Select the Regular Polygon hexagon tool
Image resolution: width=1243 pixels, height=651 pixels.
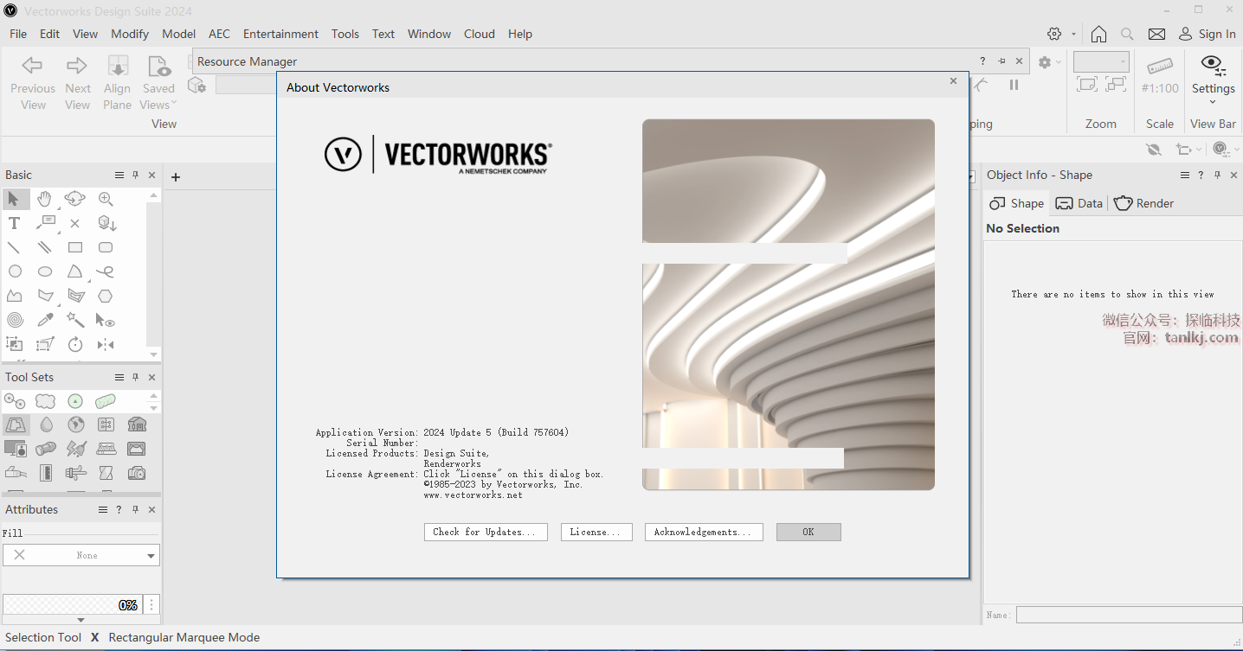[106, 296]
